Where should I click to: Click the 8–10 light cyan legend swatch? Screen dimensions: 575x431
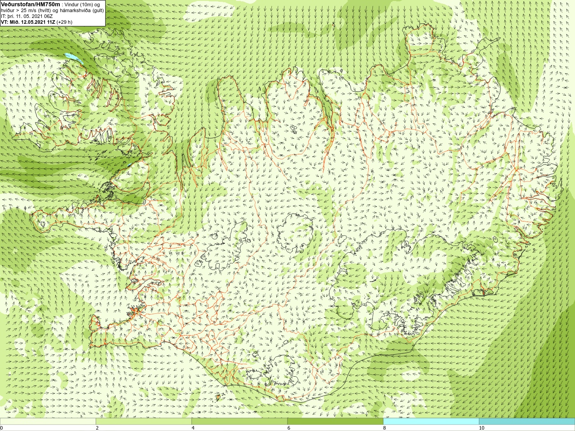pyautogui.click(x=431, y=422)
